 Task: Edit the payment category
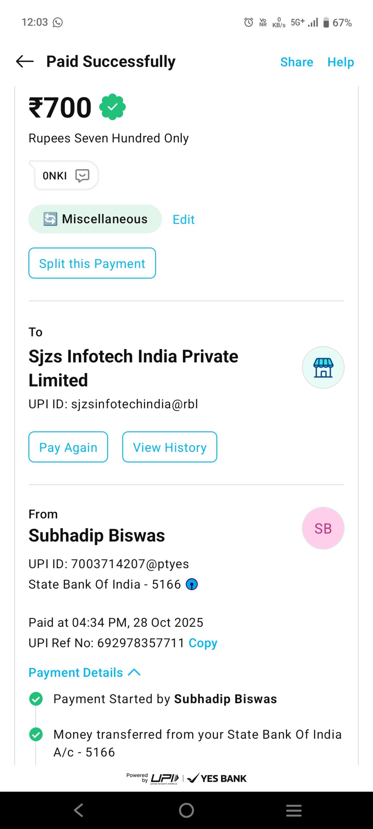[183, 220]
